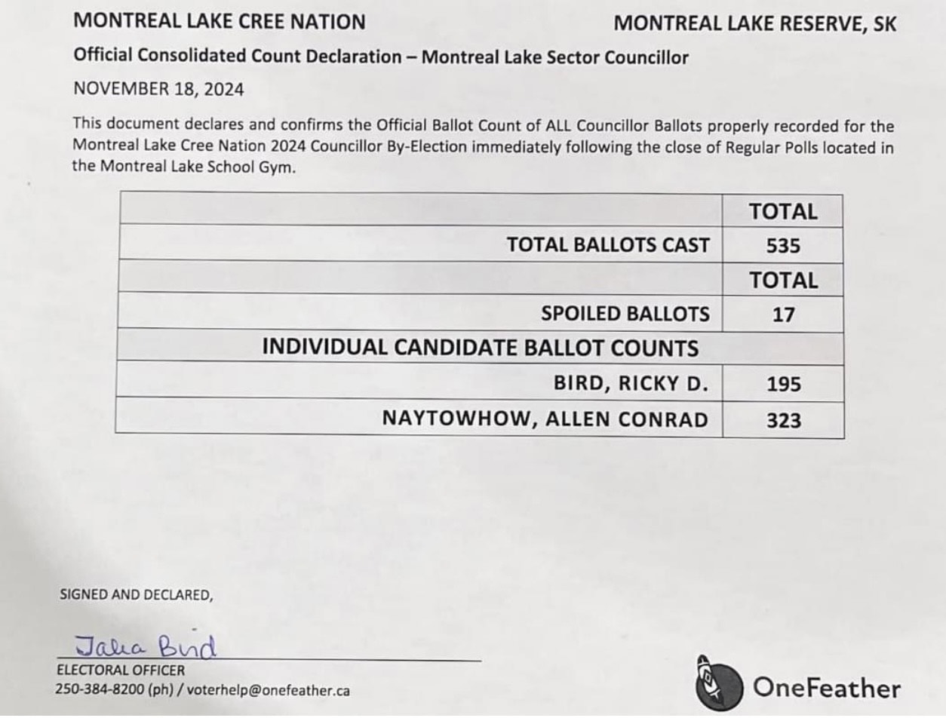
Task: Click the OneFeather brand name text
Action: click(827, 688)
